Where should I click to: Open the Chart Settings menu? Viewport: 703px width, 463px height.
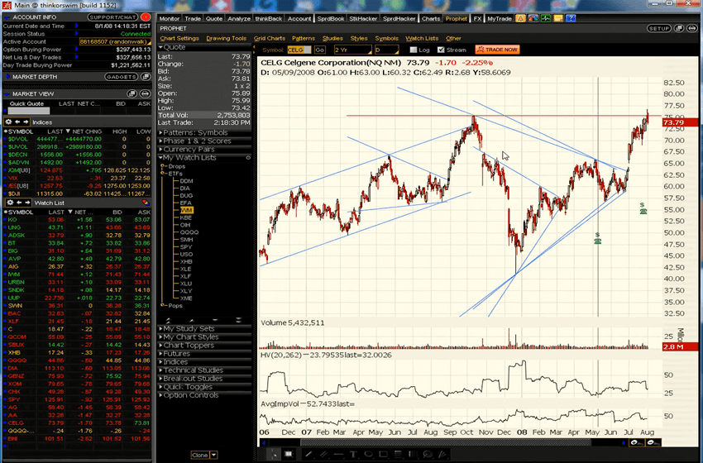(x=179, y=38)
